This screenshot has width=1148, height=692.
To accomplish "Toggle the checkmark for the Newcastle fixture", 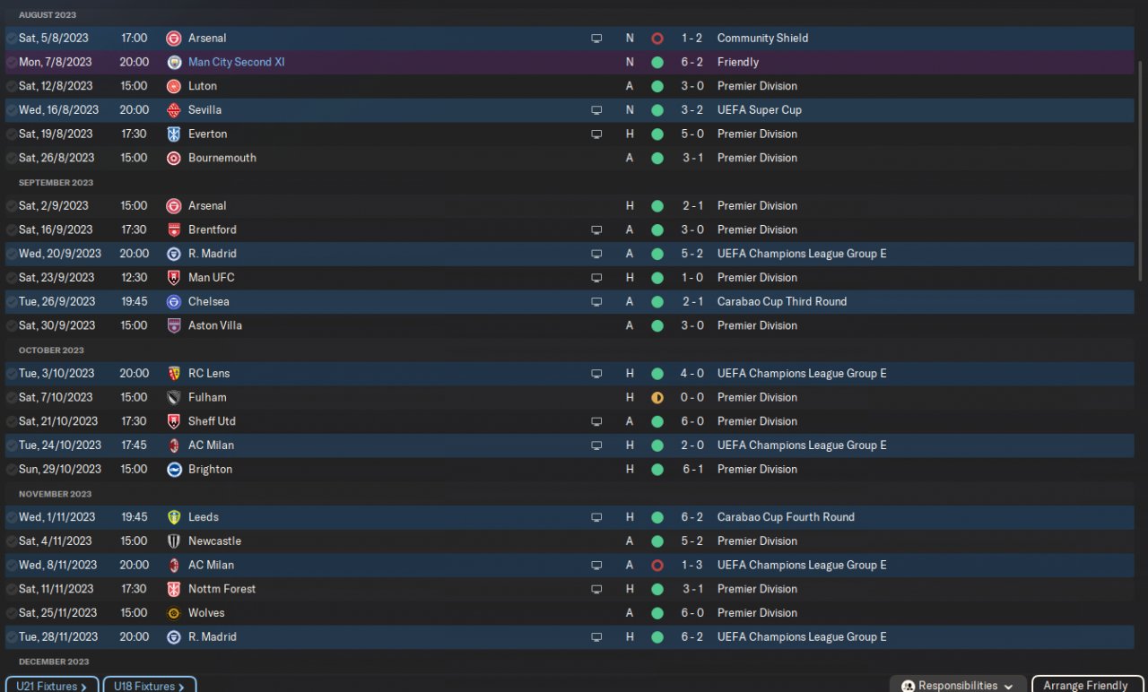I will (11, 541).
